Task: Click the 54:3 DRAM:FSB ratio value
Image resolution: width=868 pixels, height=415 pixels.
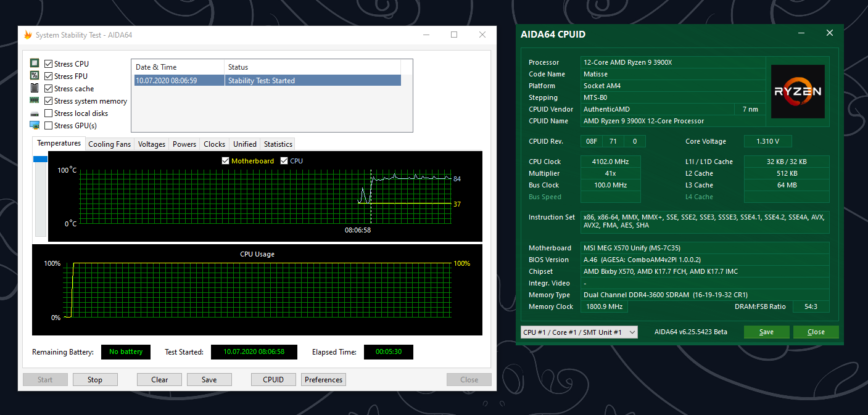Action: pyautogui.click(x=811, y=306)
